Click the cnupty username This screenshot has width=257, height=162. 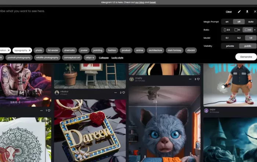pyautogui.click(x=138, y=78)
